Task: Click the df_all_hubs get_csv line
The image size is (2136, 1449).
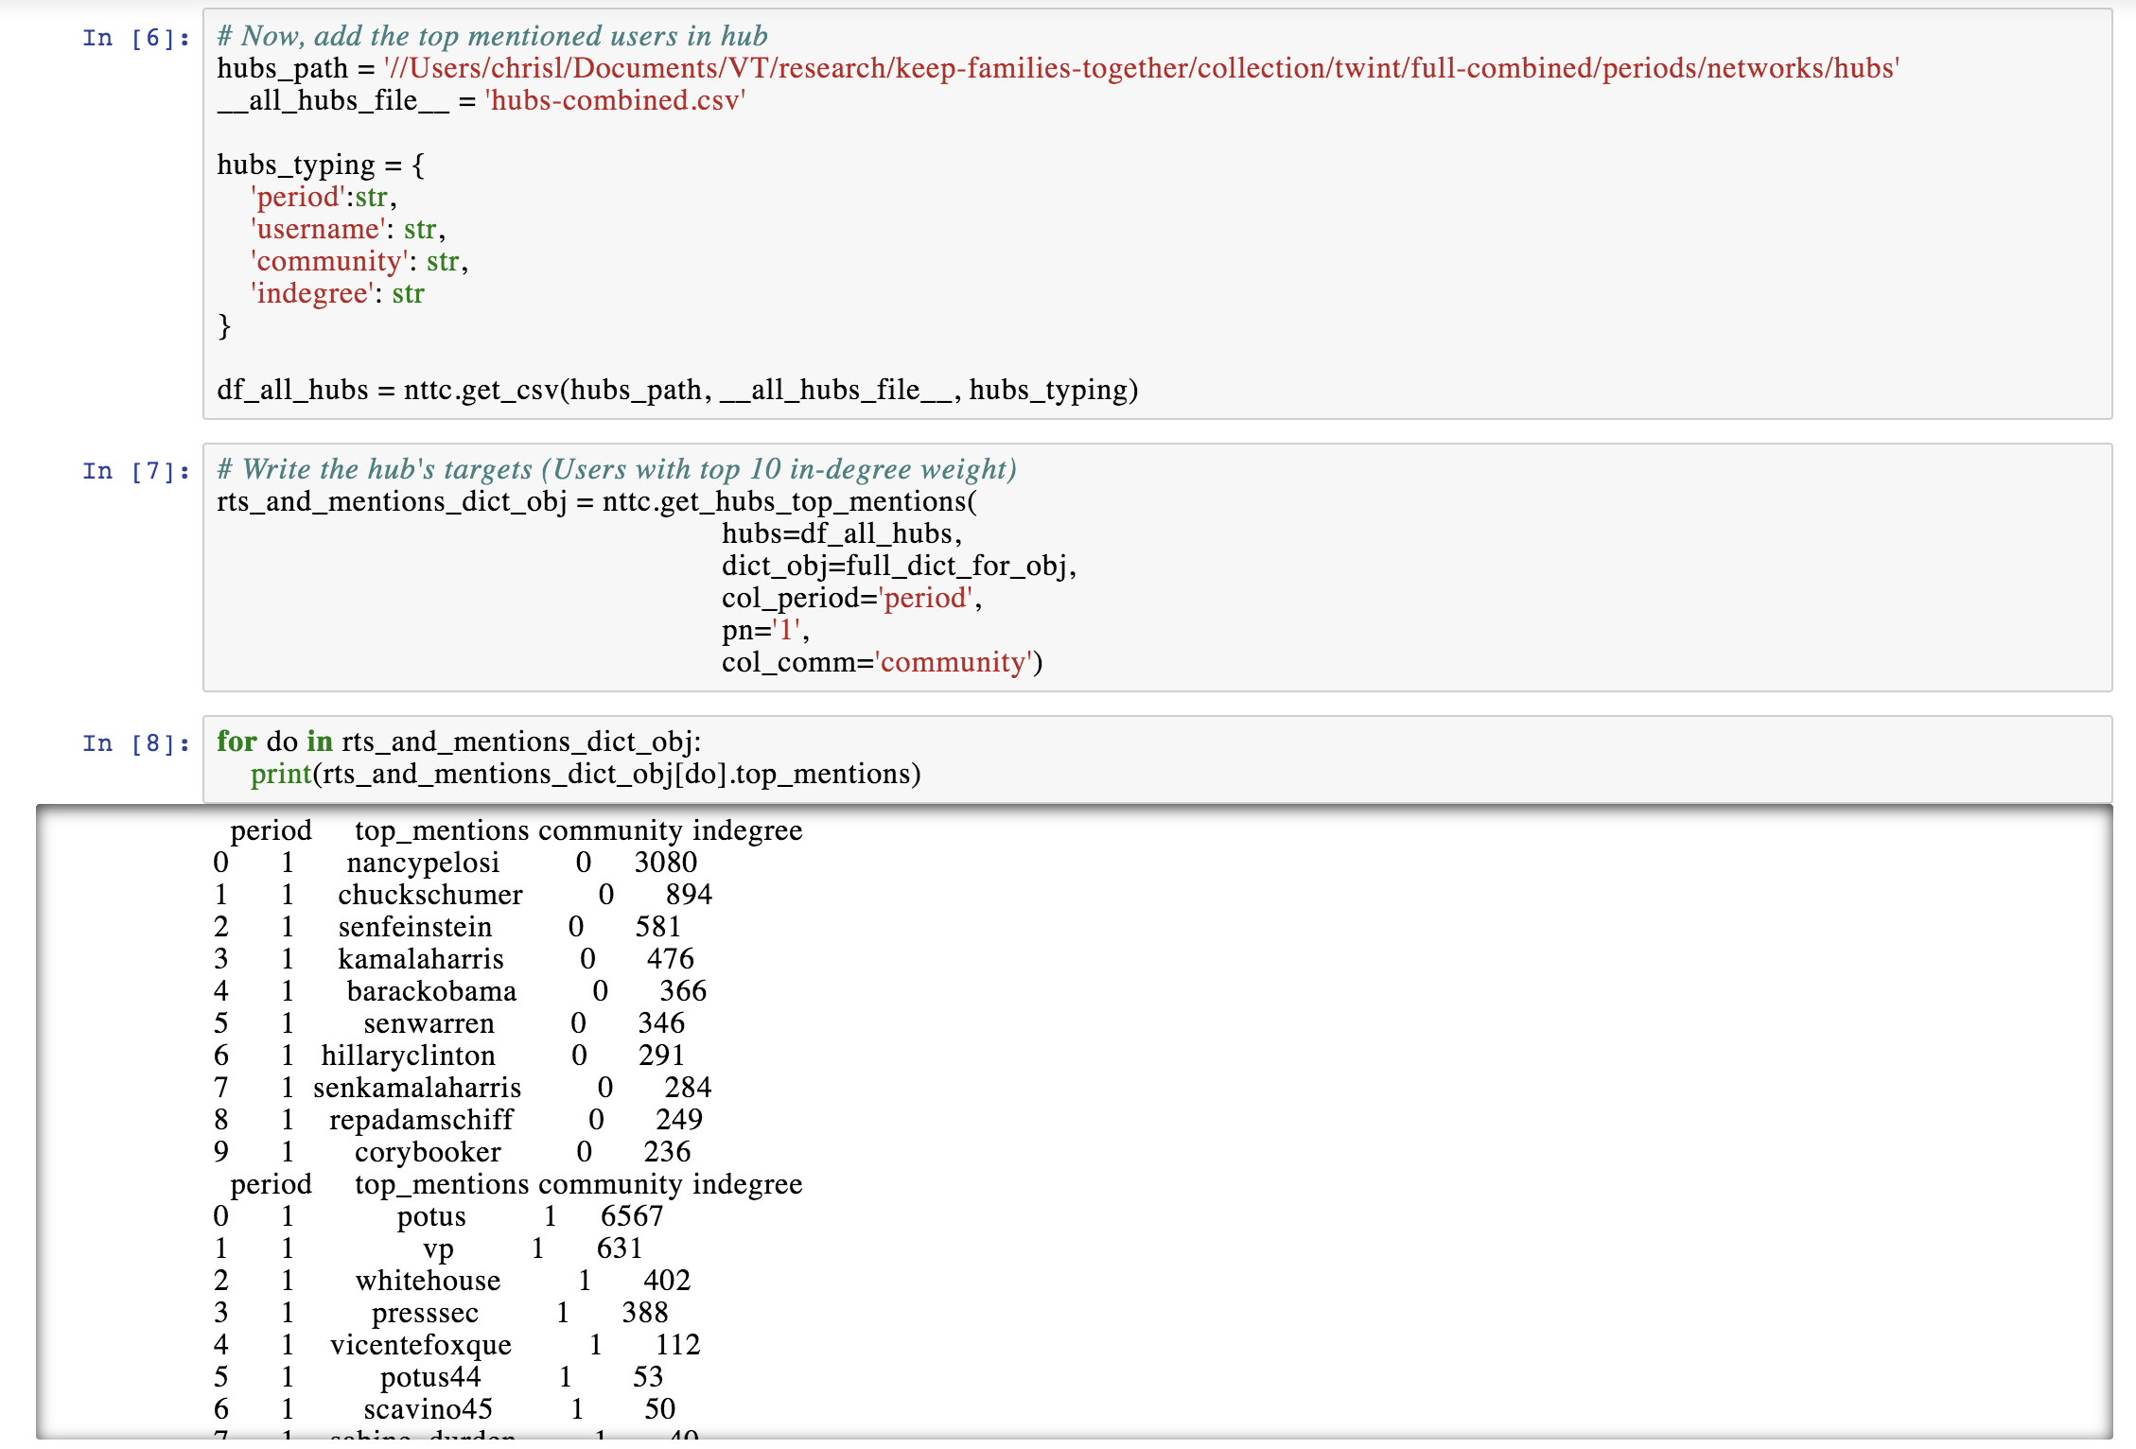Action: 676,390
